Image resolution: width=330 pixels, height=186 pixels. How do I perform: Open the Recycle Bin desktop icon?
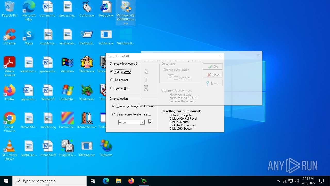10,9
